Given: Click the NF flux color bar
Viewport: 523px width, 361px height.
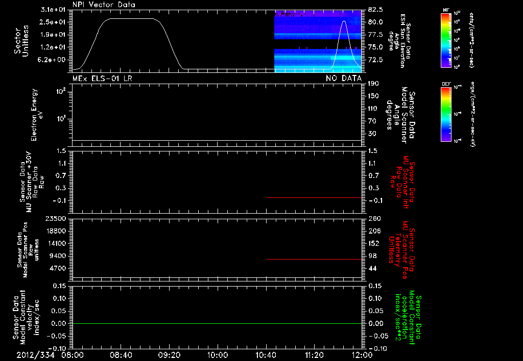Looking at the screenshot, I should click(x=446, y=40).
